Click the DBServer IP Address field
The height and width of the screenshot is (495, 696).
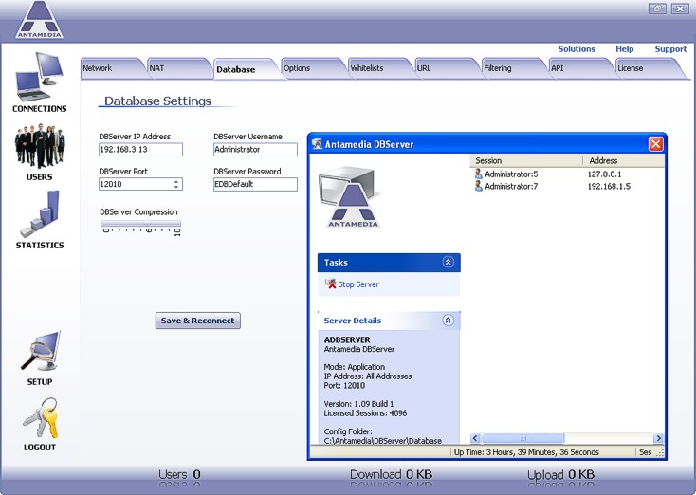pos(140,150)
